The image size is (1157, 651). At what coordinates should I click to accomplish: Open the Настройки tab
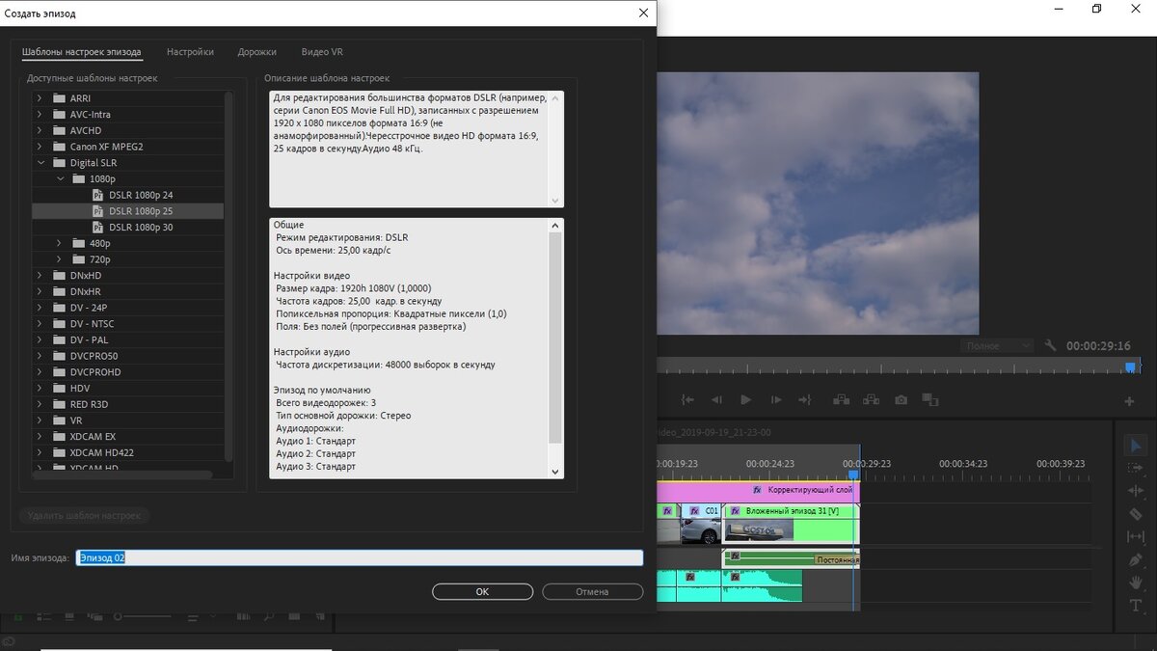tap(190, 52)
